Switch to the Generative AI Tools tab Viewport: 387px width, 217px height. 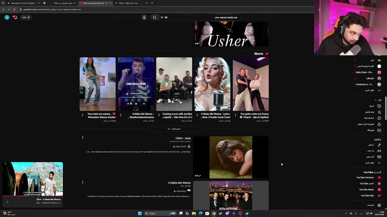[23, 3]
